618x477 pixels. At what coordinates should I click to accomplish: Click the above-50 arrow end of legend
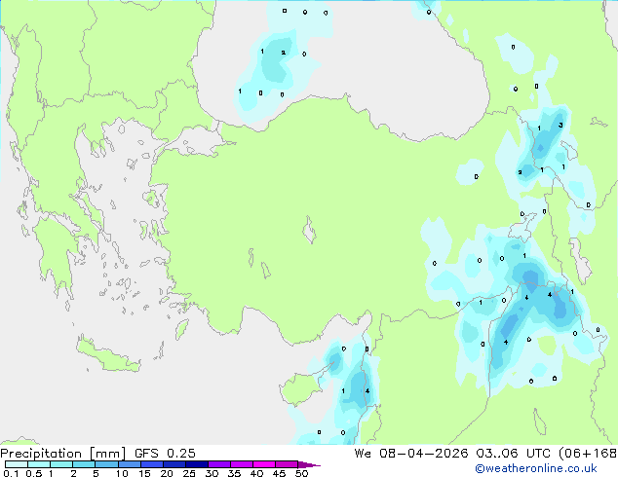tap(309, 464)
